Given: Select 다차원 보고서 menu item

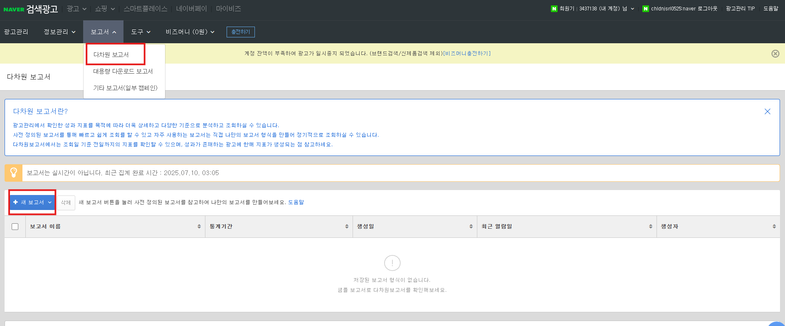Looking at the screenshot, I should click(111, 54).
